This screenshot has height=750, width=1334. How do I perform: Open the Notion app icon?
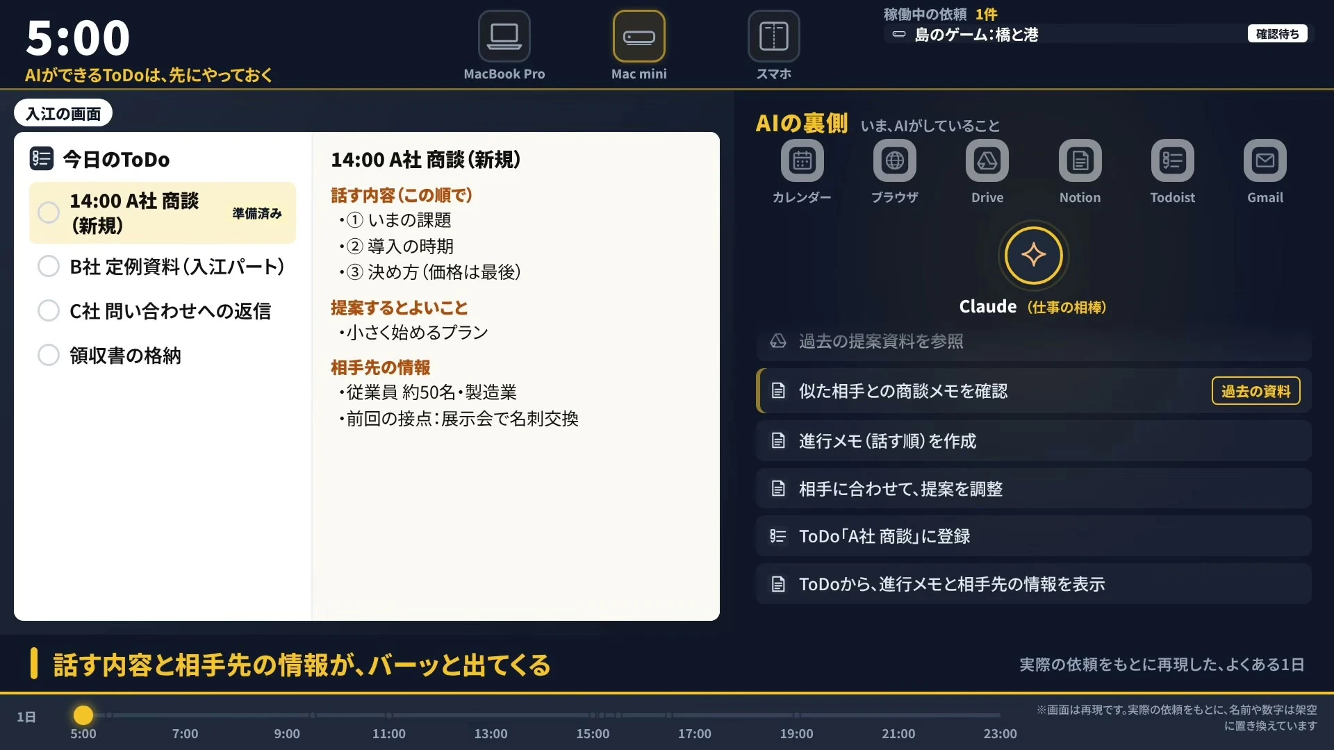pos(1080,160)
